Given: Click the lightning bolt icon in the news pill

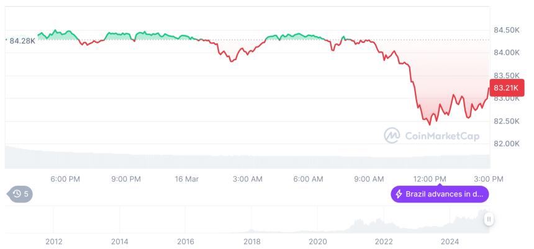Looking at the screenshot, I should coord(399,194).
